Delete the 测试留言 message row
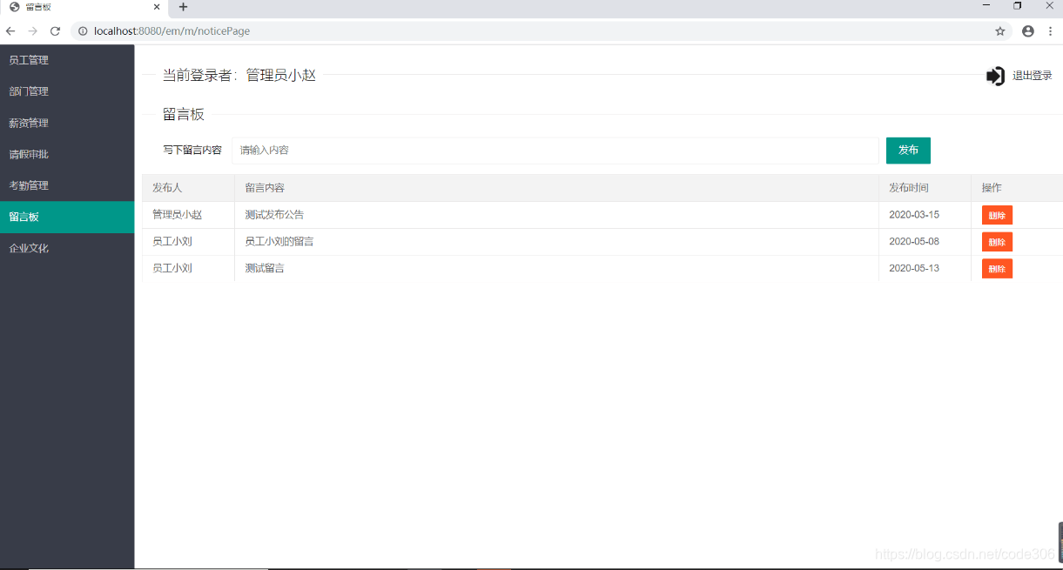Screen dimensions: 1063x570 pyautogui.click(x=997, y=269)
